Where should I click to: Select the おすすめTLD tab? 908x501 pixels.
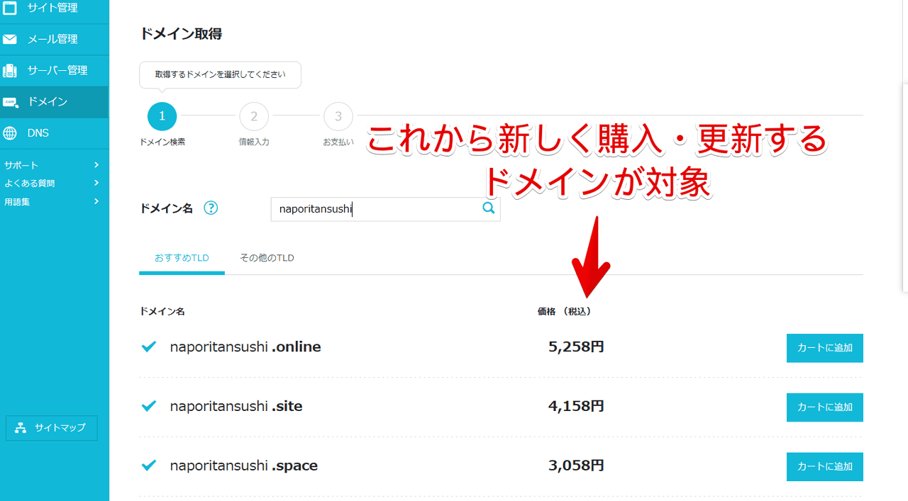coord(182,258)
